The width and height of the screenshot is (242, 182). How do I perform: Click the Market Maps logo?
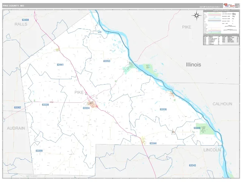[x=229, y=6]
